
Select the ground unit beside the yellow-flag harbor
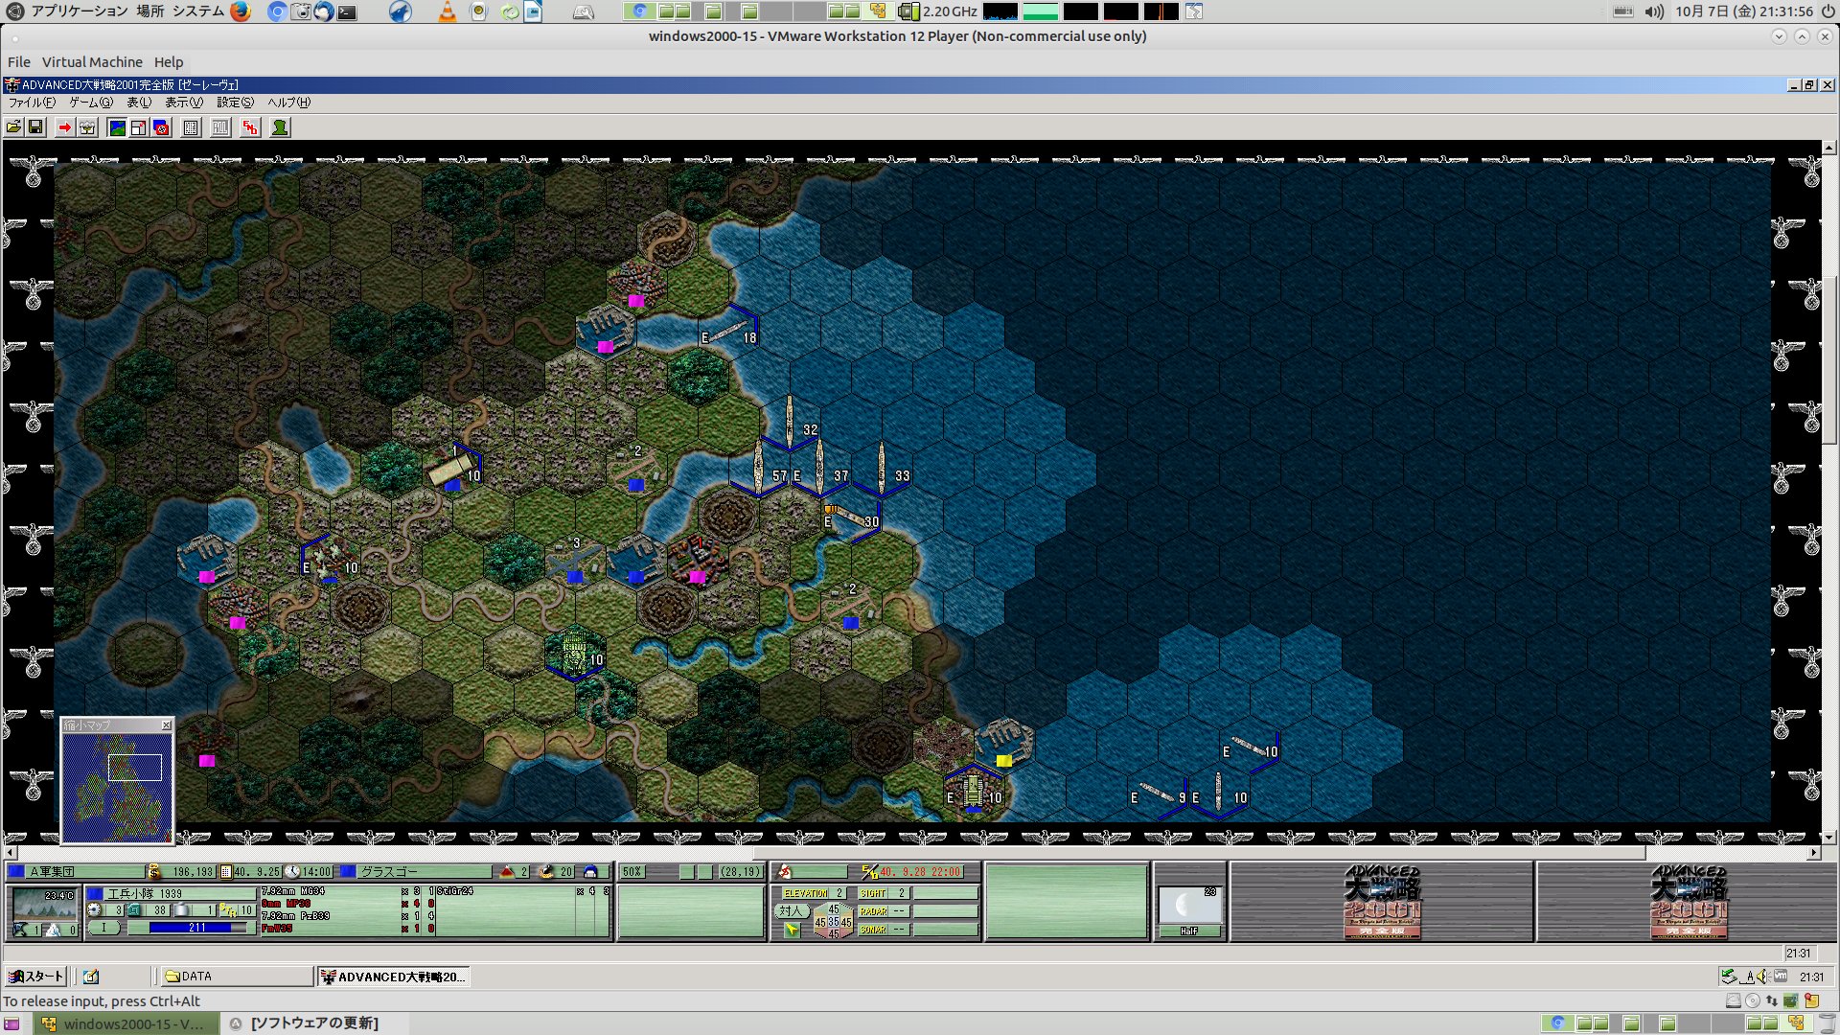click(975, 792)
